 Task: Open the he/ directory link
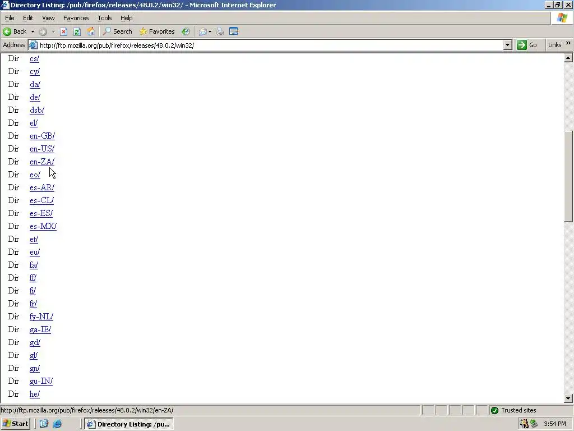(35, 394)
